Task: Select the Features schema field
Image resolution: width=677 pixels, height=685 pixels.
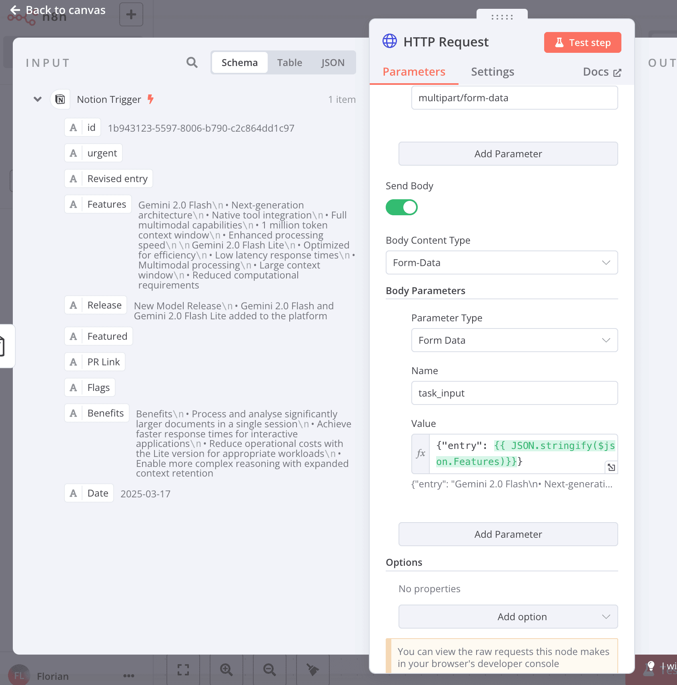Action: point(98,204)
